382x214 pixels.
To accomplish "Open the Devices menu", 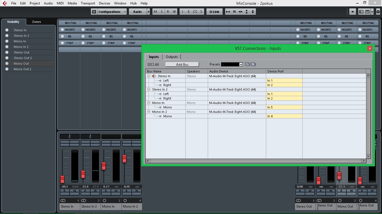I will pyautogui.click(x=104, y=3).
